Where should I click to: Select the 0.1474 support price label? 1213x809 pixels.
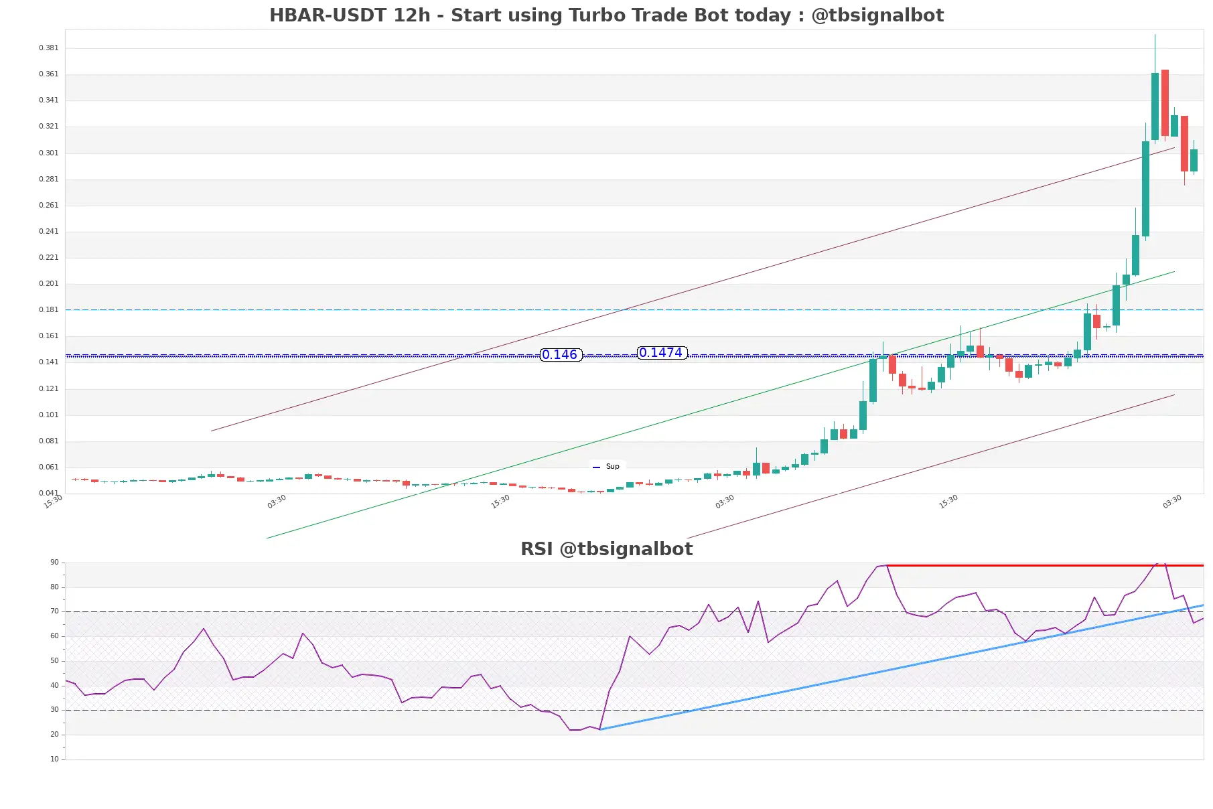pos(662,353)
